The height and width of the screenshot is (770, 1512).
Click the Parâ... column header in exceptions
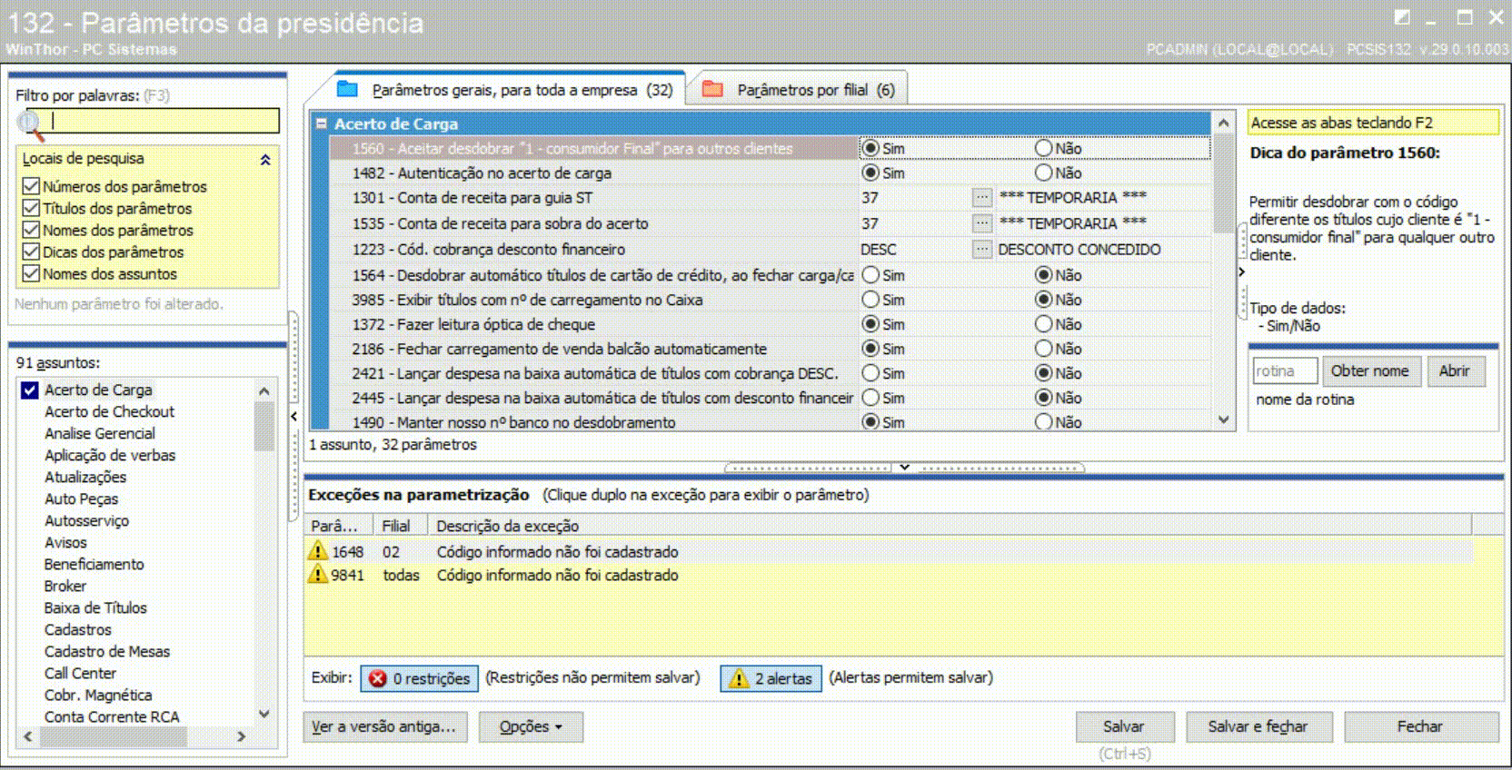click(340, 526)
